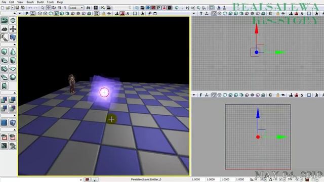Viewport: 324px width, 182px height.
Task: Choose the Sphere brush builder
Action: coord(13,77)
